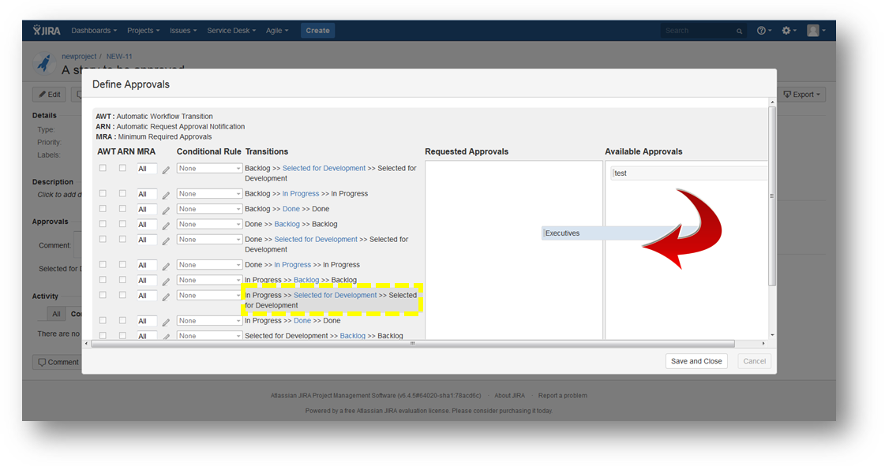Click the newproject rocket avatar icon
885x466 pixels.
[44, 63]
